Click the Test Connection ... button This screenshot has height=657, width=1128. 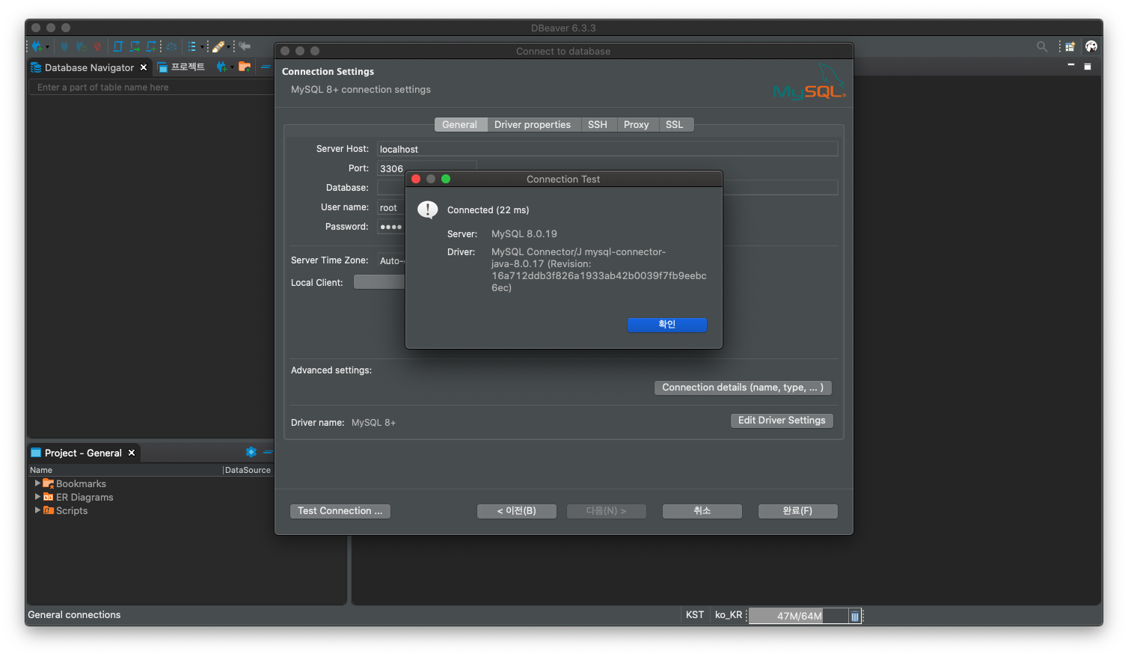pyautogui.click(x=340, y=511)
